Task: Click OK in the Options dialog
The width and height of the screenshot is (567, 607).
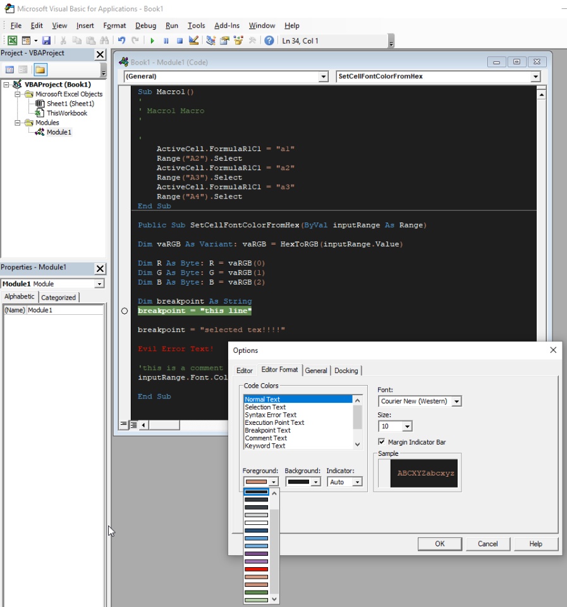Action: point(440,544)
